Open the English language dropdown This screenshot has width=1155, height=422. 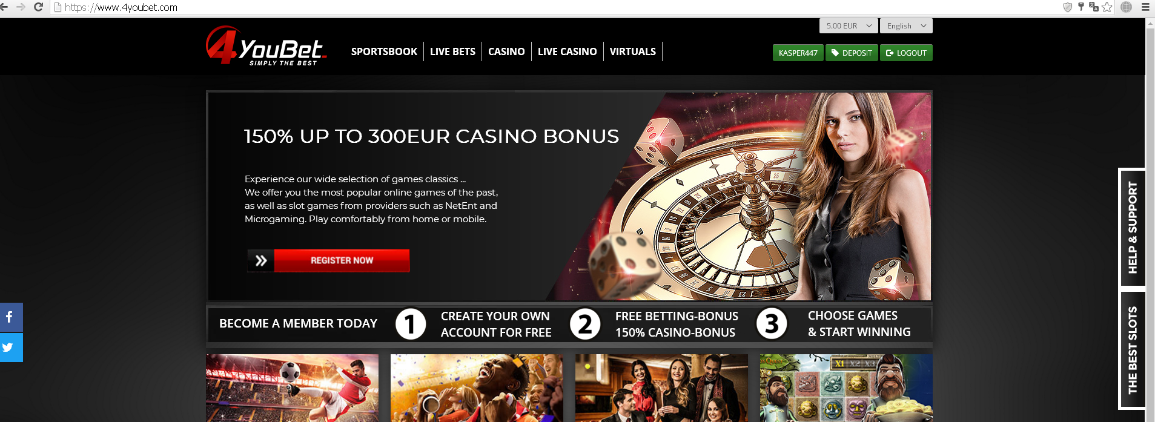click(x=906, y=25)
